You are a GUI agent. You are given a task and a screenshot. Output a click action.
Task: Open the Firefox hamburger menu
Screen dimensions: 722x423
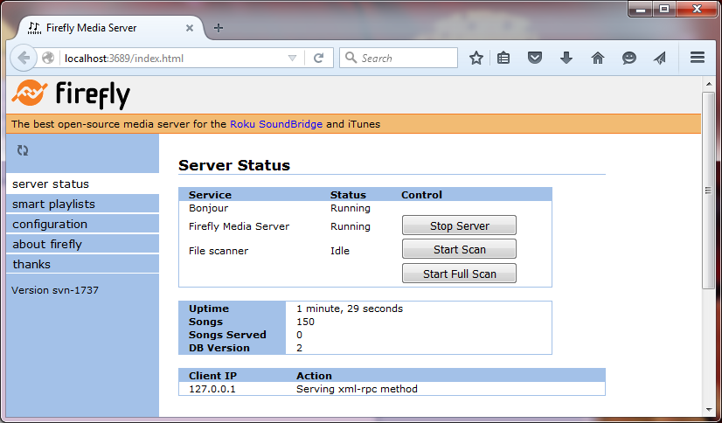click(x=698, y=58)
